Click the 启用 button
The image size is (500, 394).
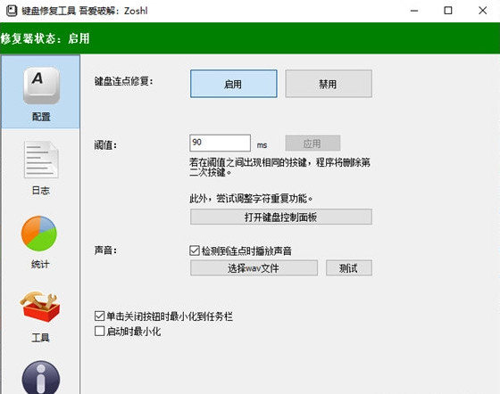point(234,84)
